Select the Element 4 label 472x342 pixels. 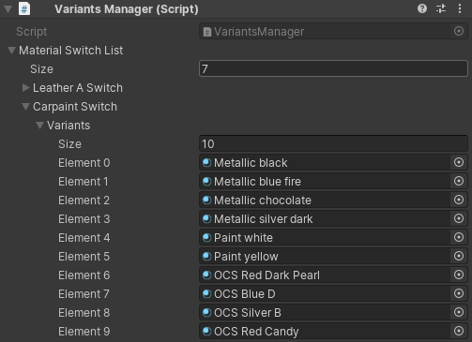click(x=84, y=238)
